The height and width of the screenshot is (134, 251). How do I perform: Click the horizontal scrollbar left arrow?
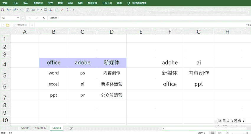click(163, 128)
